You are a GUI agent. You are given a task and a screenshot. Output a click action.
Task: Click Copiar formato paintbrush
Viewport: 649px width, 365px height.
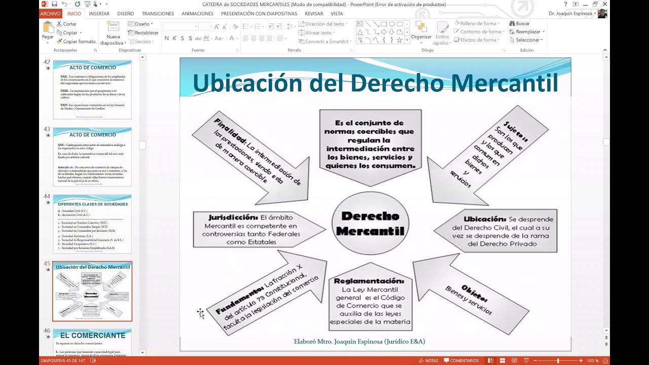tap(76, 42)
